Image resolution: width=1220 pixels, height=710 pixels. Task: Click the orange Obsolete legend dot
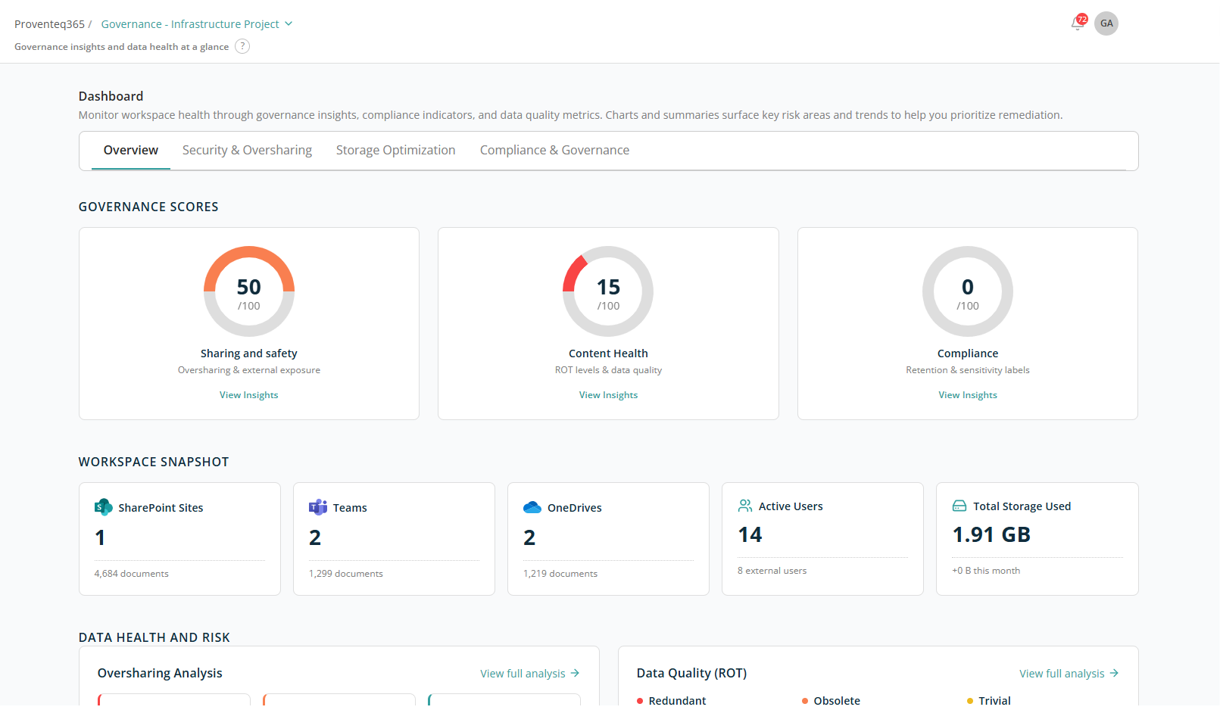coord(805,701)
